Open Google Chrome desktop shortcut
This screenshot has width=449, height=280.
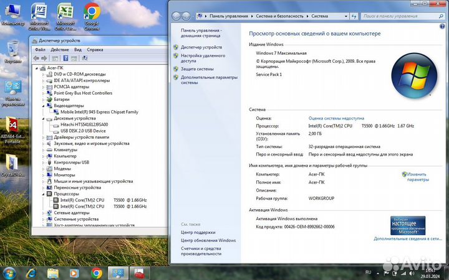pos(92,17)
